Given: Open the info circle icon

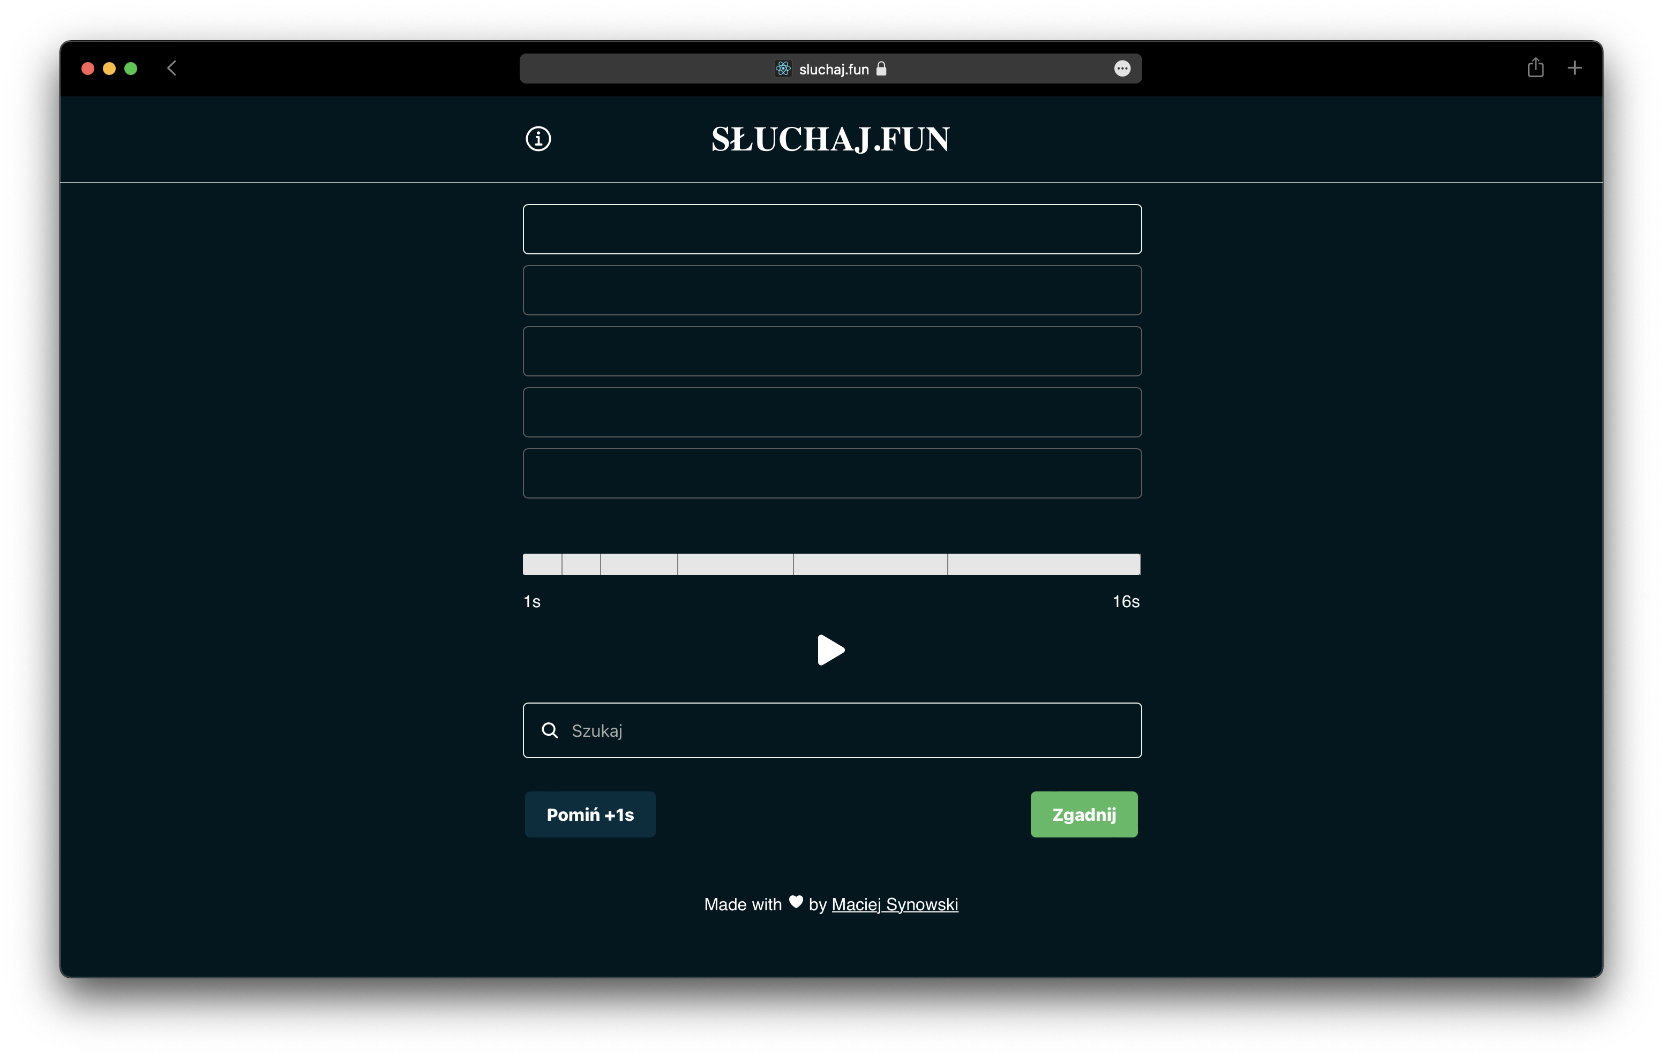Looking at the screenshot, I should click(x=538, y=139).
